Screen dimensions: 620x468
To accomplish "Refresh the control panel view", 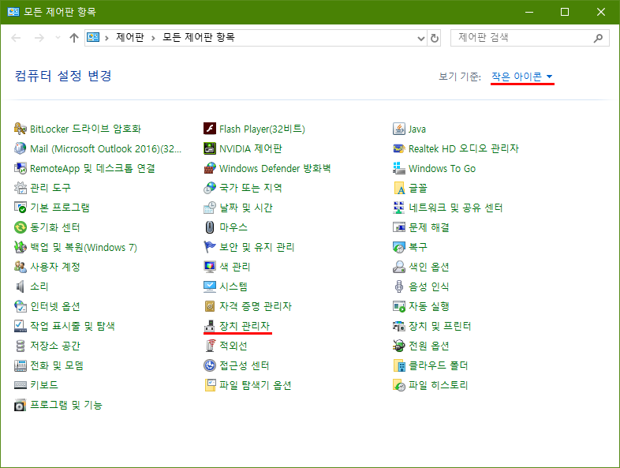I will (434, 38).
